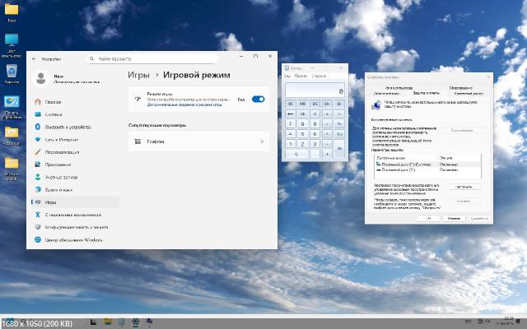The image size is (527, 329).
Task: Toggle the Игровой режим switch off
Action: pos(258,99)
